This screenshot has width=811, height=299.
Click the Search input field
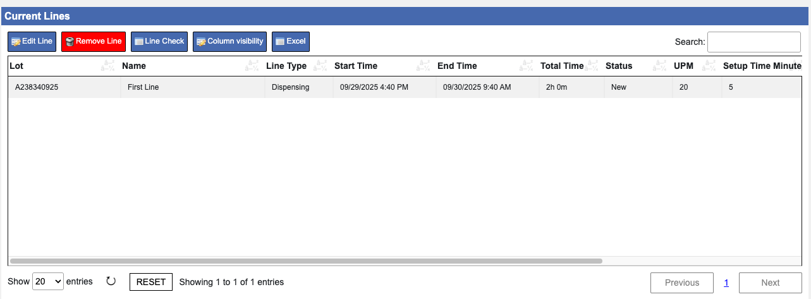pyautogui.click(x=753, y=42)
